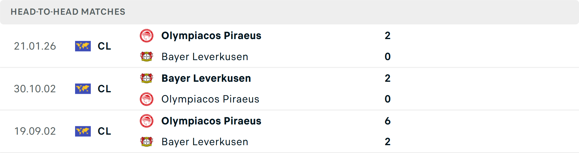The height and width of the screenshot is (153, 579).
Task: Open Olympiacos Piraeus from the 30.10.02 match
Action: click(210, 99)
